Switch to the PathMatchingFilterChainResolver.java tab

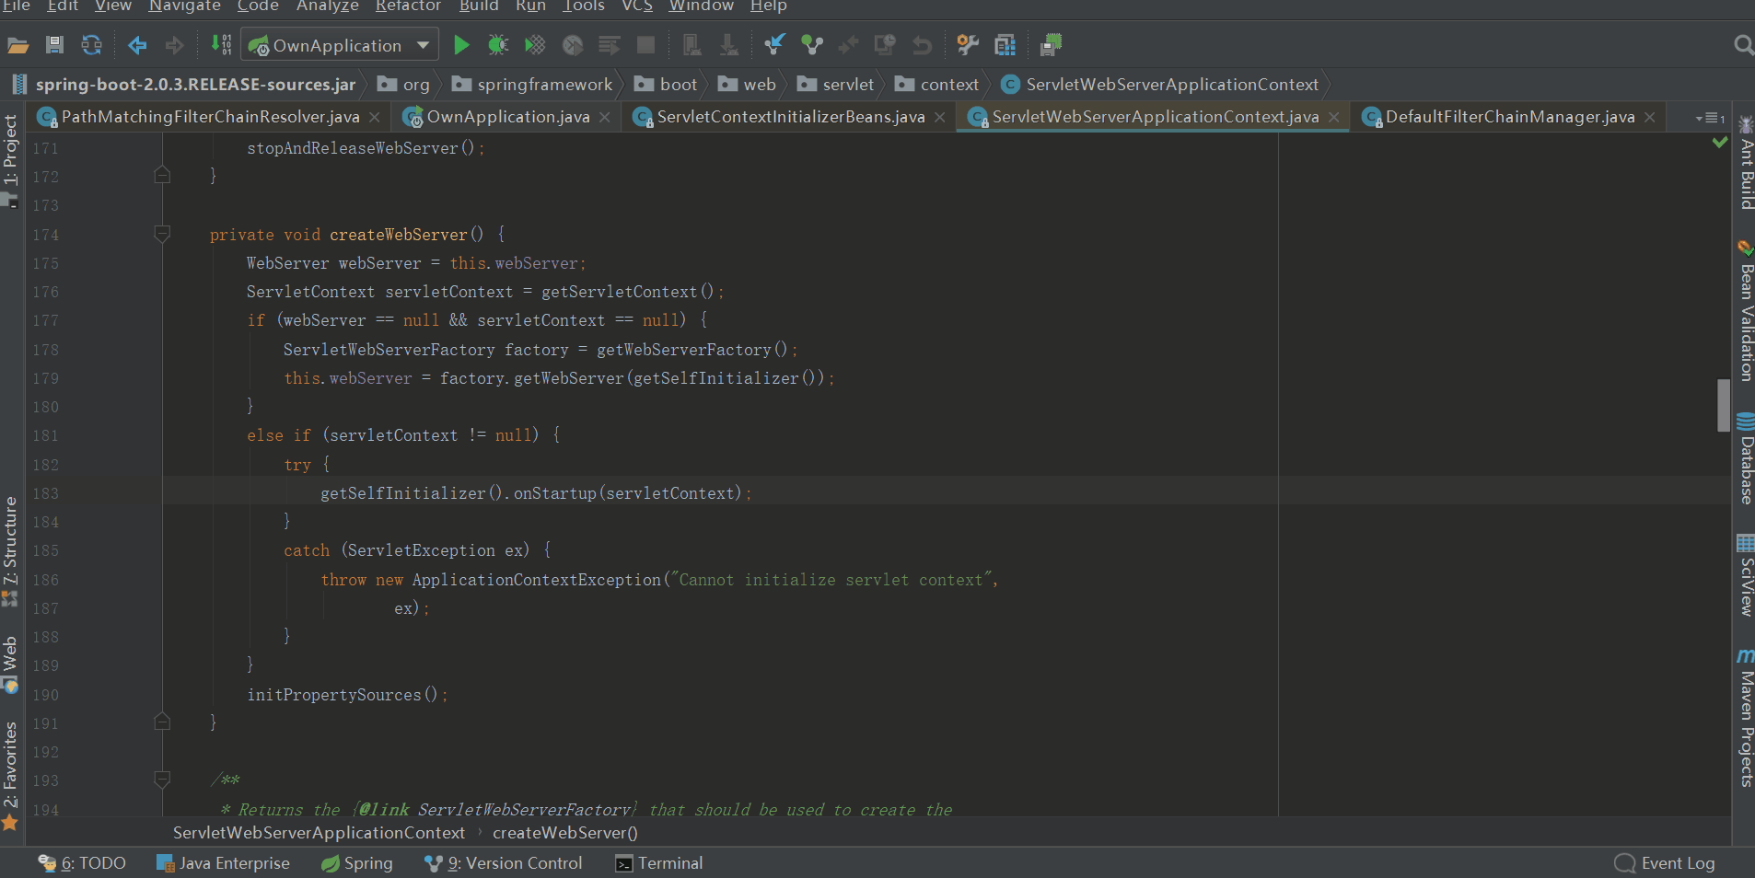coord(210,117)
